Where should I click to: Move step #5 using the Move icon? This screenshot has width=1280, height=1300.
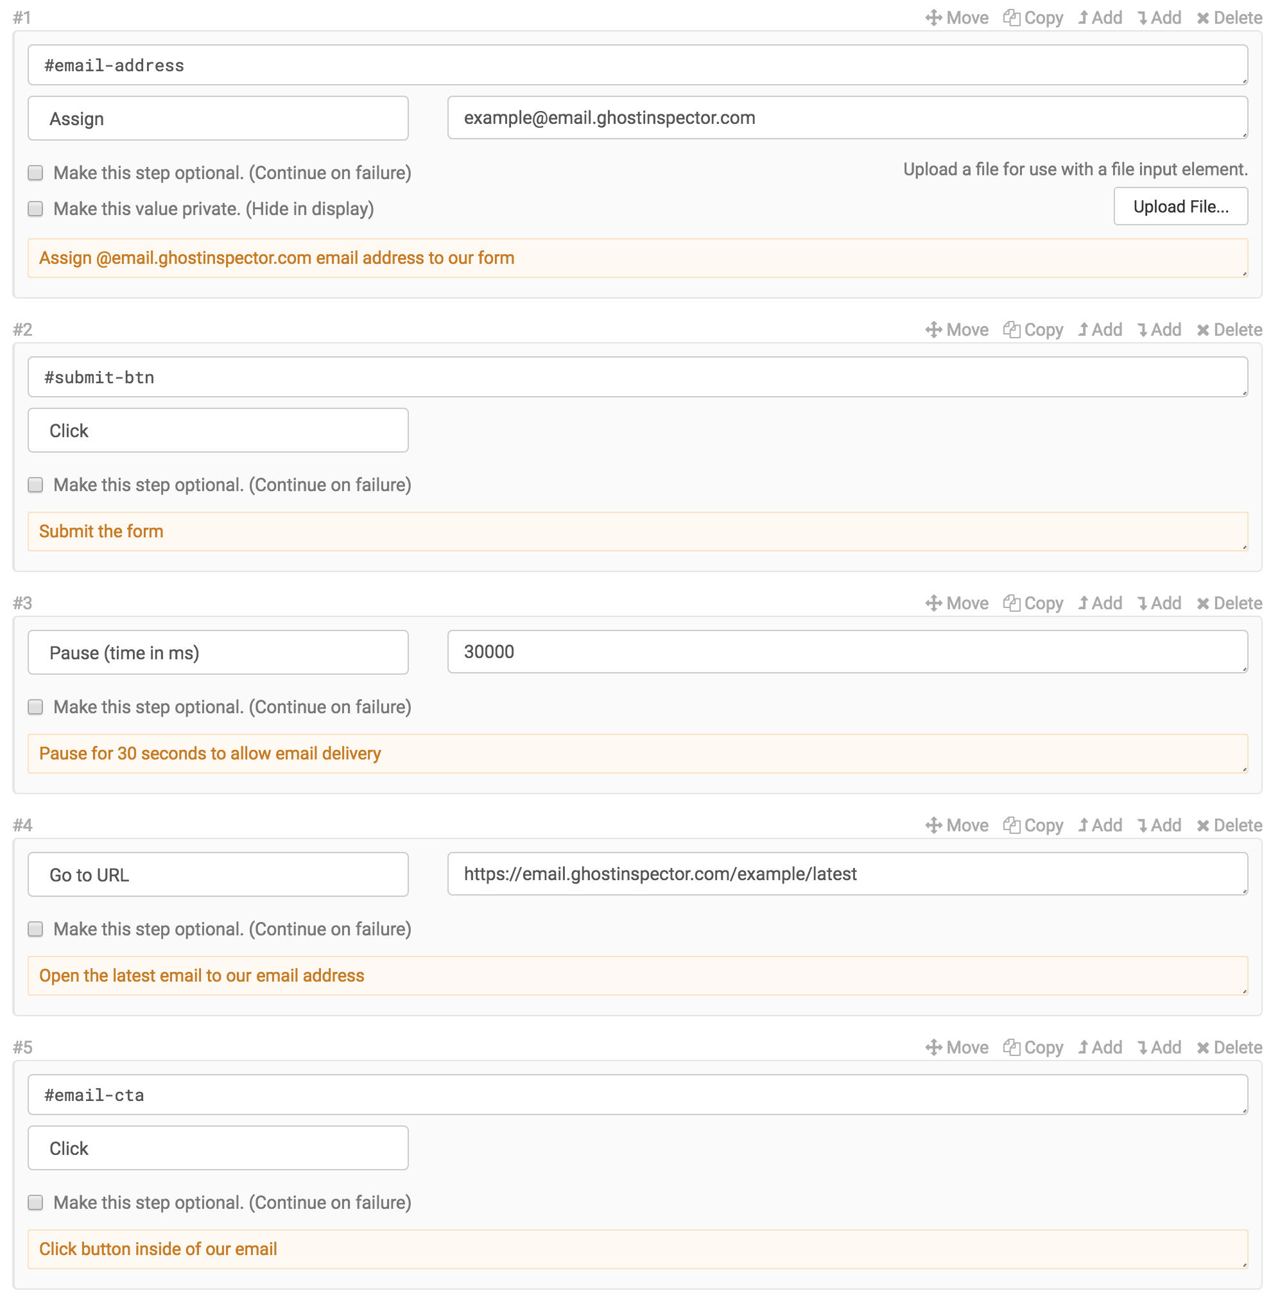[x=957, y=1046]
